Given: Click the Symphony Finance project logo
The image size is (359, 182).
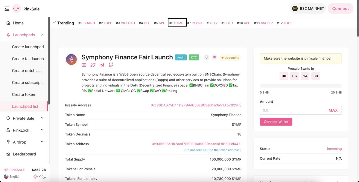Looking at the screenshot, I should coord(72,60).
